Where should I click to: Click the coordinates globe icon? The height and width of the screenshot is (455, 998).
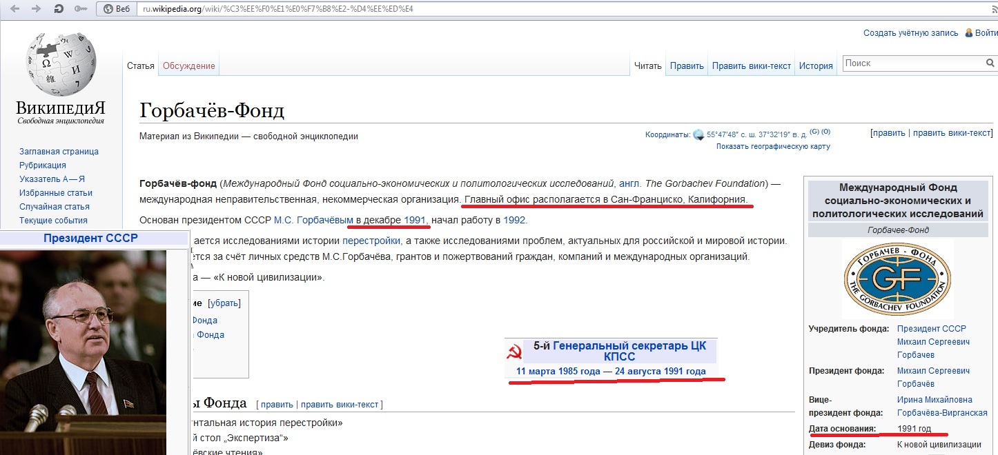[698, 135]
